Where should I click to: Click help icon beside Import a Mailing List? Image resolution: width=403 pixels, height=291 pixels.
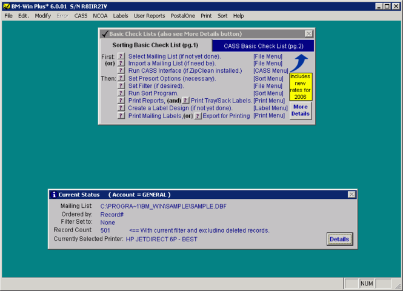pos(121,63)
